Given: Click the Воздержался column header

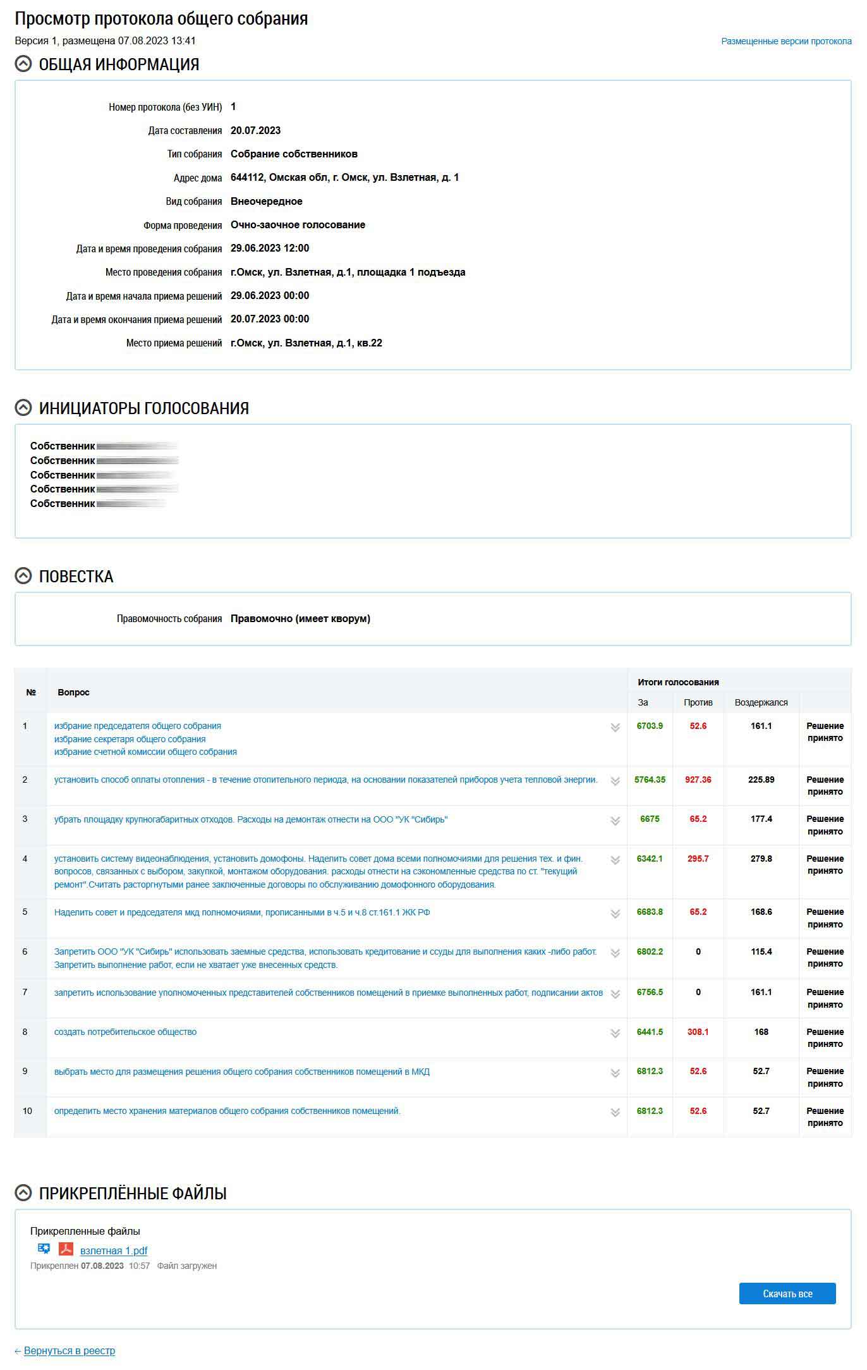Looking at the screenshot, I should coord(761,702).
